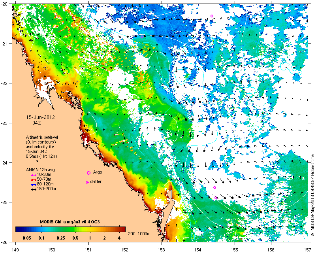Click the 'drifter' legend text
Image resolution: width=316 pixels, height=253 pixels.
[x=96, y=181]
